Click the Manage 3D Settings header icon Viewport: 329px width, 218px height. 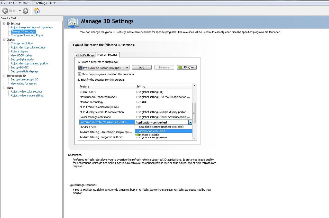(73, 22)
